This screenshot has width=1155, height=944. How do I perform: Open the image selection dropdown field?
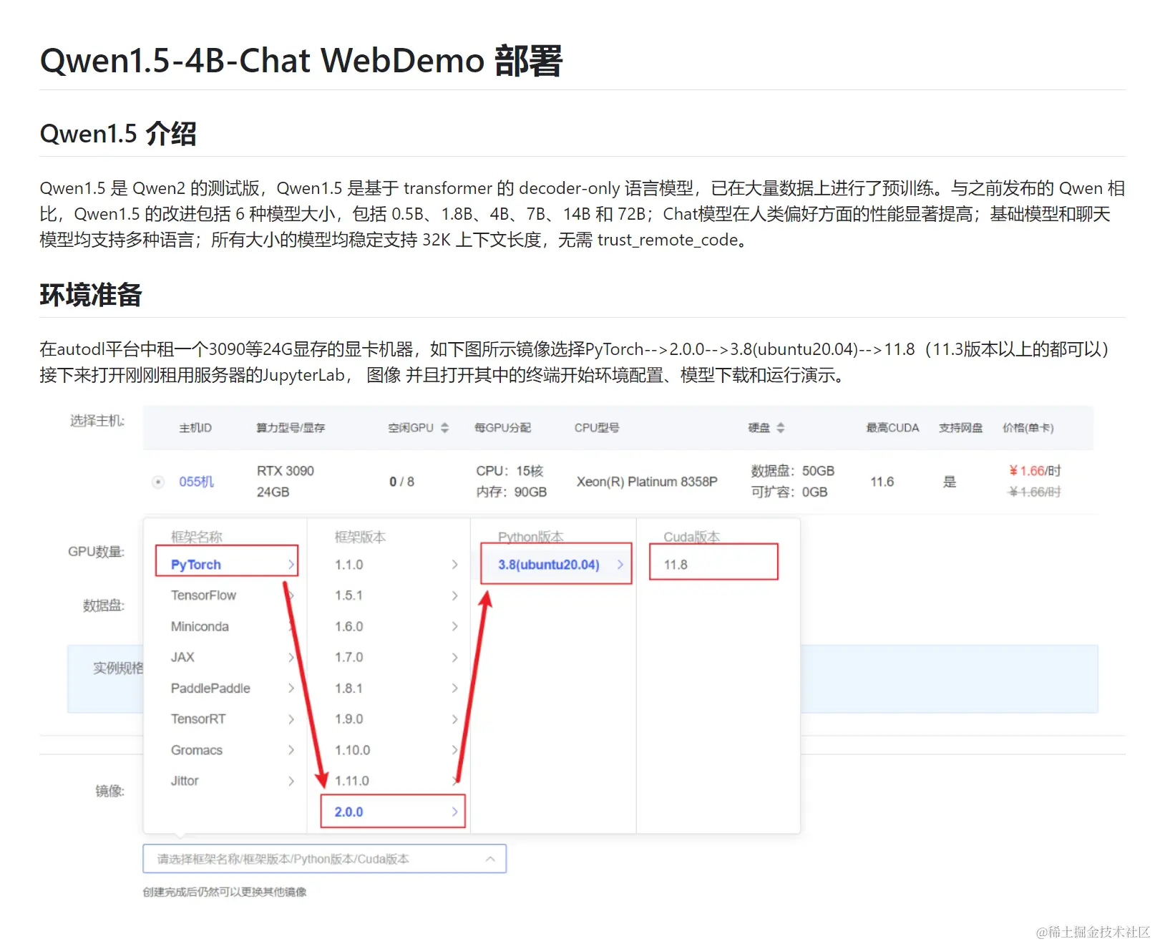tap(324, 859)
